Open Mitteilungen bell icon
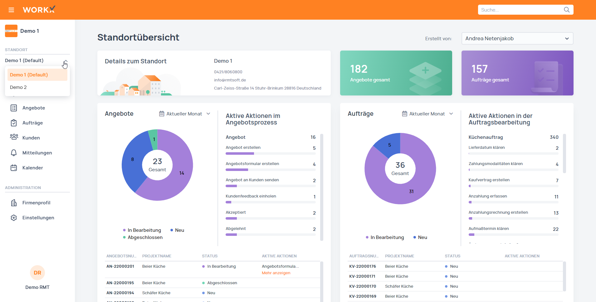Image resolution: width=596 pixels, height=302 pixels. point(14,153)
